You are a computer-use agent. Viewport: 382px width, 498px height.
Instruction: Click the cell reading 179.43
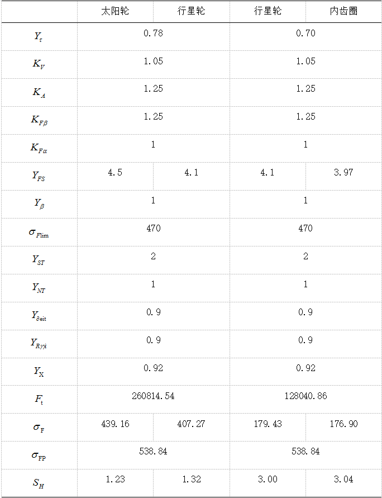[x=268, y=424]
